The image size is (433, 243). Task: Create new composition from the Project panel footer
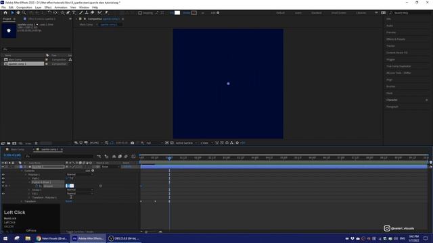(x=14, y=143)
